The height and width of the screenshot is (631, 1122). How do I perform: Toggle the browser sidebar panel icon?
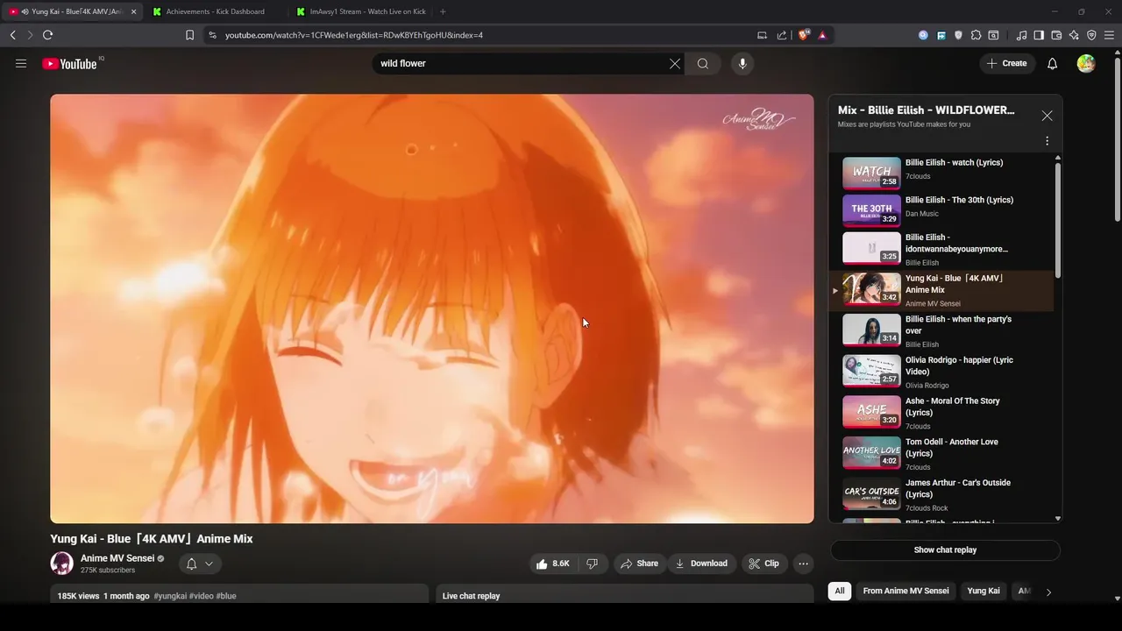click(1039, 35)
